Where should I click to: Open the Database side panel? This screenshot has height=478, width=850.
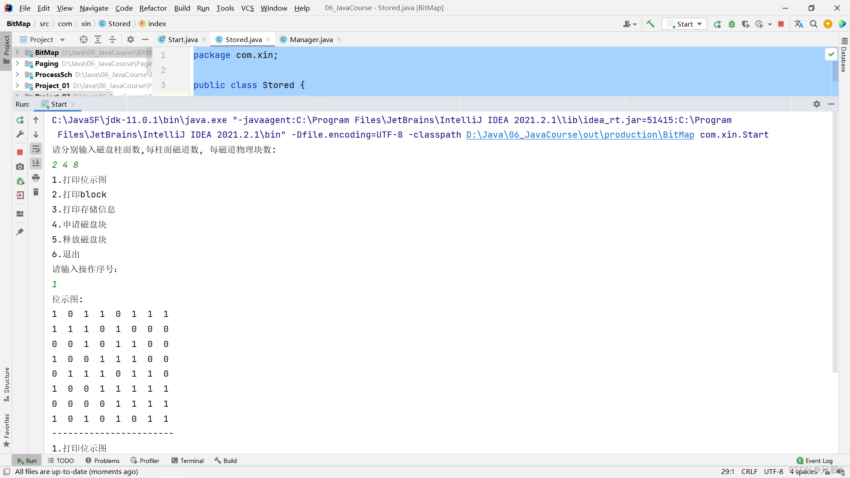click(x=844, y=55)
